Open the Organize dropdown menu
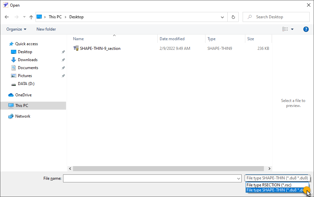This screenshot has width=314, height=197. tap(16, 29)
